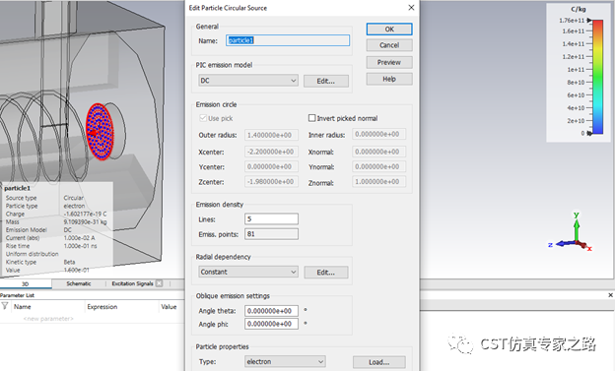Open Edit for PIC emission model
This screenshot has height=371, width=615.
pyautogui.click(x=326, y=81)
